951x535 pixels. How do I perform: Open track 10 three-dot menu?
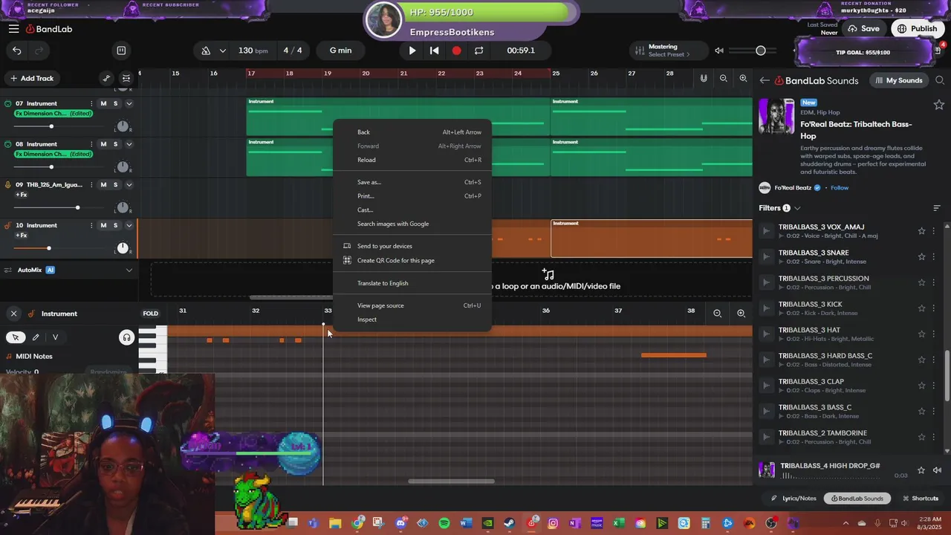[91, 225]
